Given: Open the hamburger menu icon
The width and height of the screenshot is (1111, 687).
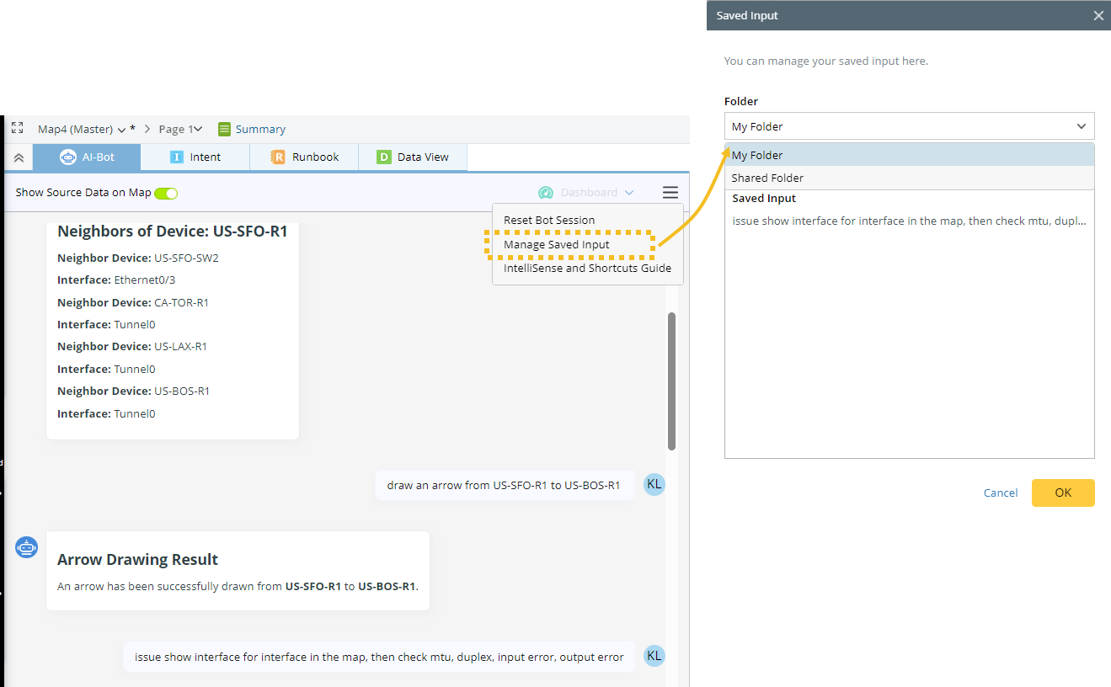Looking at the screenshot, I should click(670, 193).
